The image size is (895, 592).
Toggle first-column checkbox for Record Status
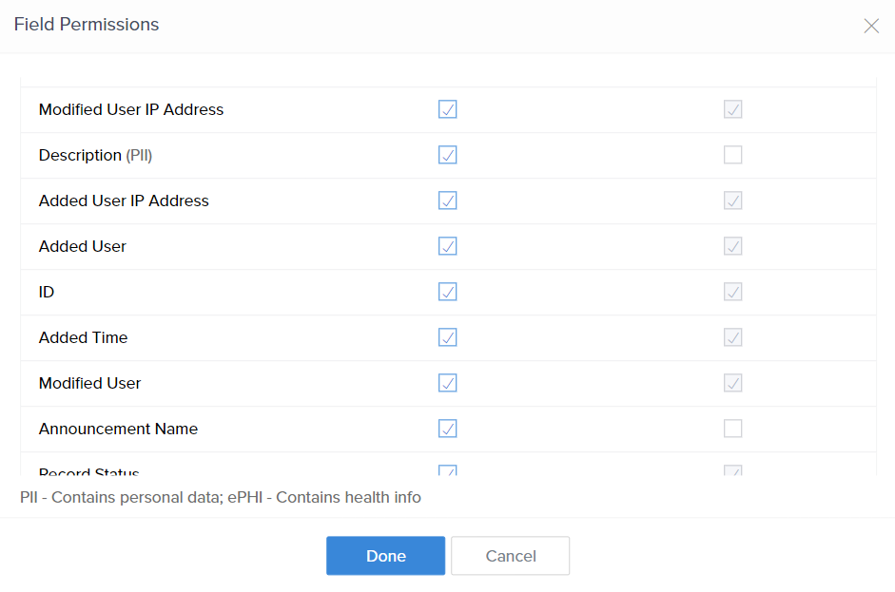tap(447, 470)
